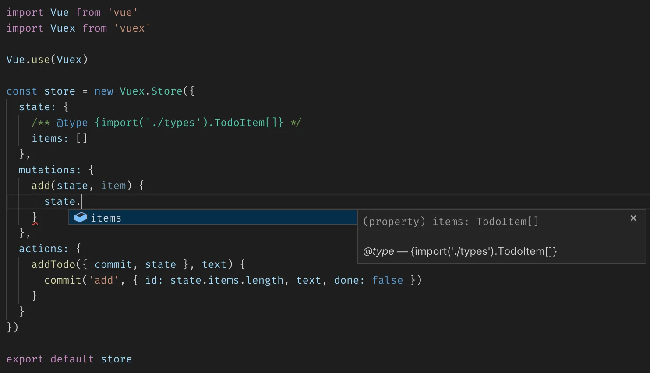
Task: Click the addTodo method name
Action: tap(53, 264)
